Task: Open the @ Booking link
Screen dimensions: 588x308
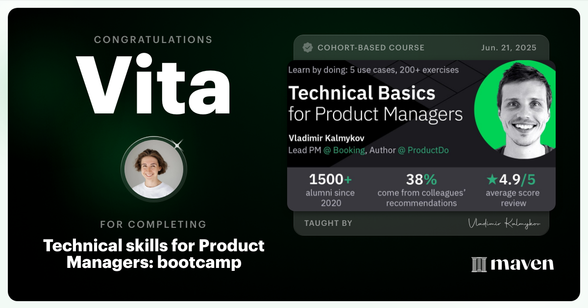Action: [x=344, y=150]
